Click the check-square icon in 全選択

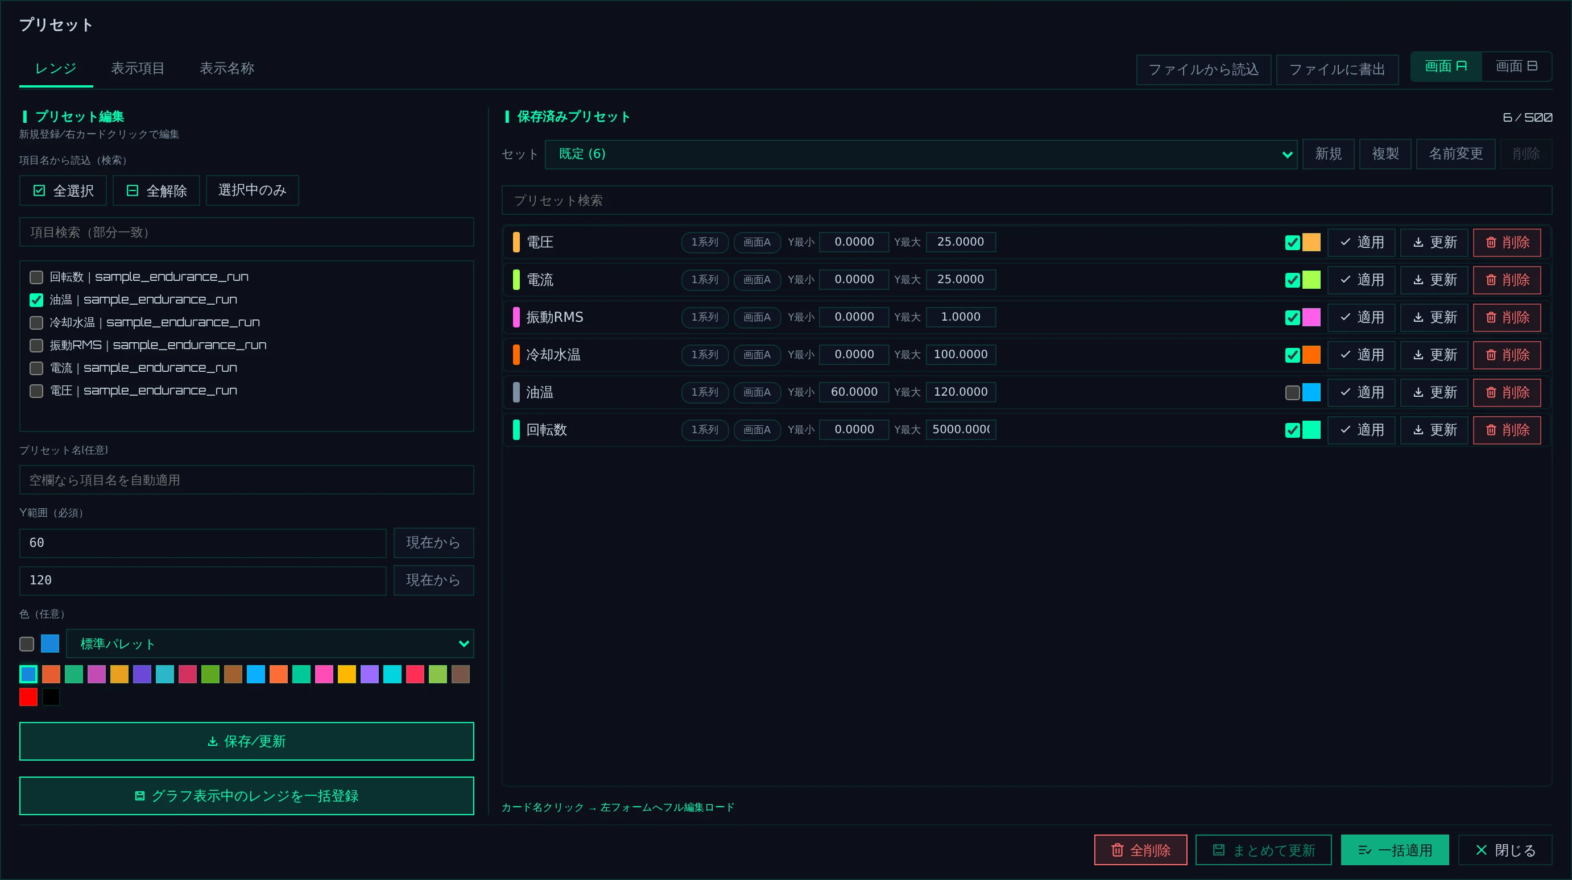coord(39,191)
